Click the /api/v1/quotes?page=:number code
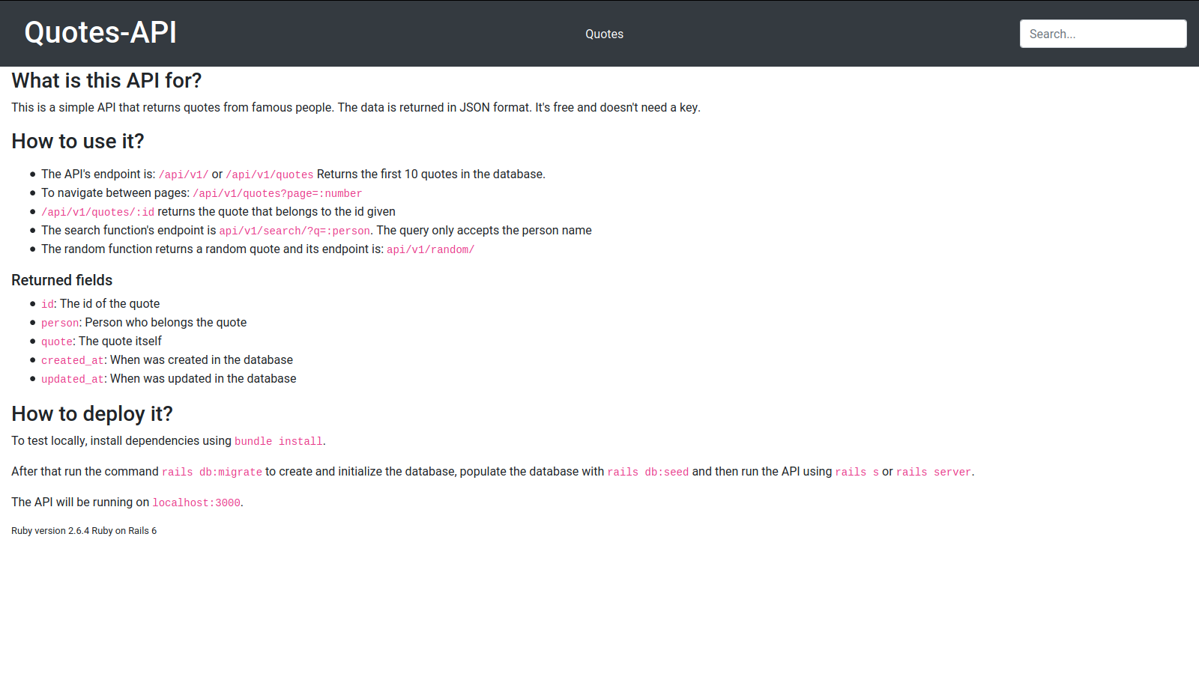This screenshot has height=674, width=1199. 277,193
